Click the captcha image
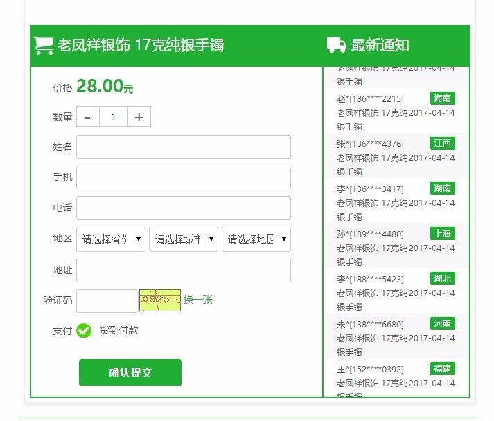Viewport: 494px width, 421px height. [160, 300]
